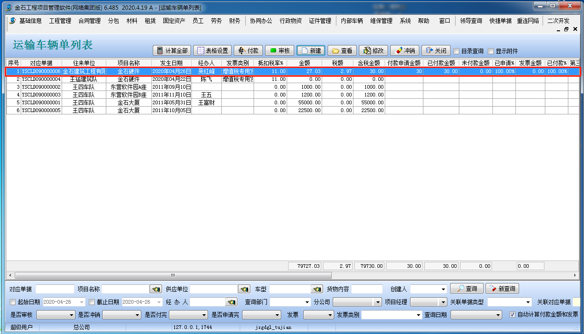This screenshot has width=584, height=334.
Task: Open the 财务 menu
Action: click(235, 21)
